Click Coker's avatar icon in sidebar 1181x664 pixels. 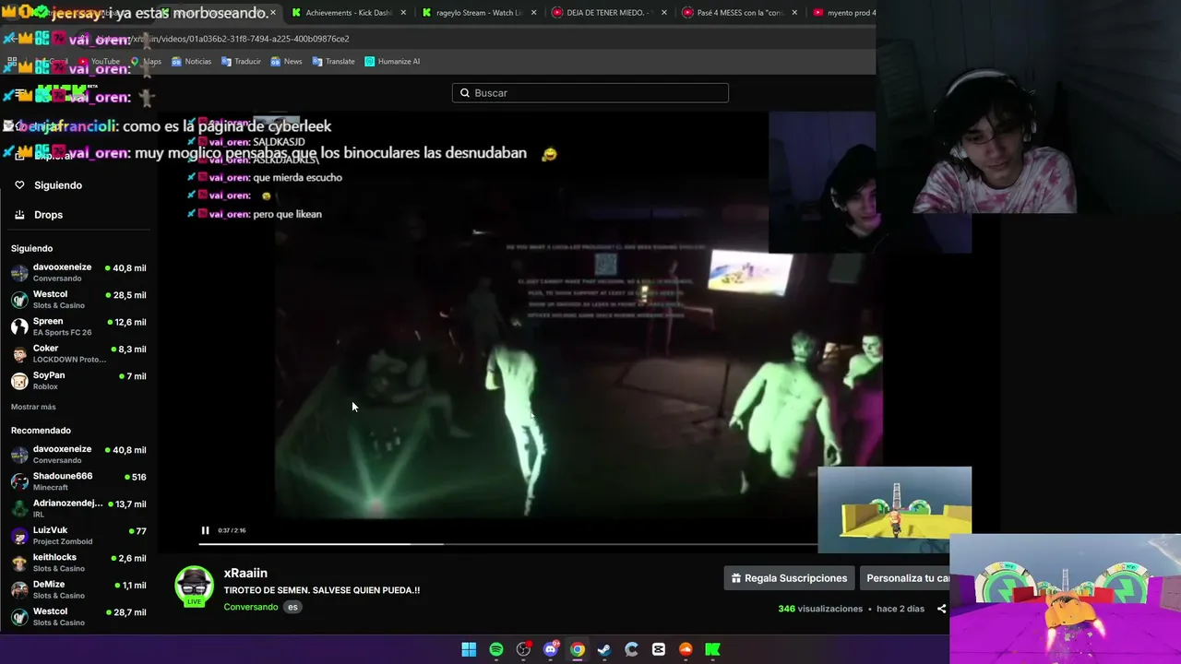(19, 353)
